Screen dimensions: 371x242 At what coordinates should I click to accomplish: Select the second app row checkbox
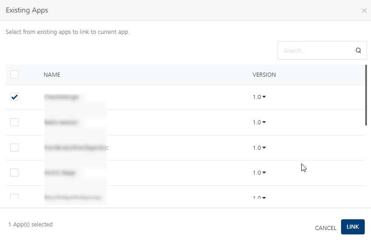click(14, 122)
